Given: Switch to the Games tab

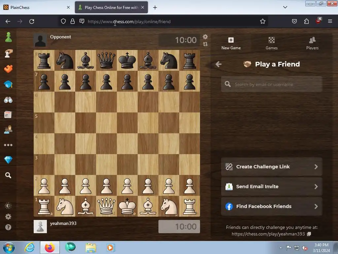Looking at the screenshot, I should click(272, 43).
